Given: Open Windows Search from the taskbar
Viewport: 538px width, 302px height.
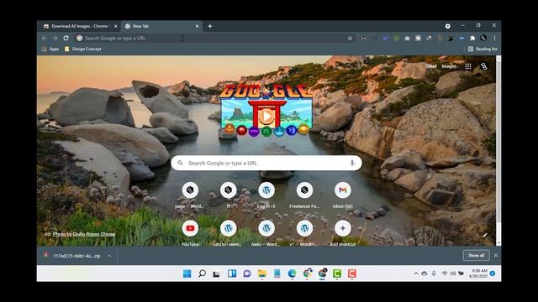Looking at the screenshot, I should 202,273.
